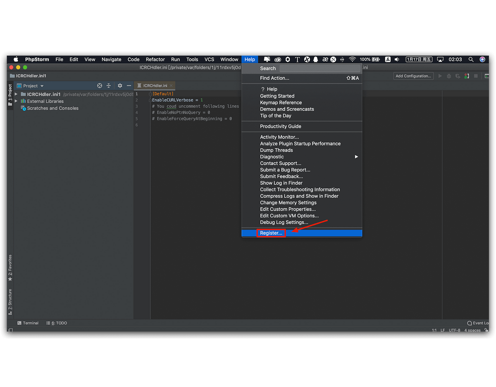The width and height of the screenshot is (496, 387).
Task: Click the fold marker beside [Default] line
Action: 150,94
